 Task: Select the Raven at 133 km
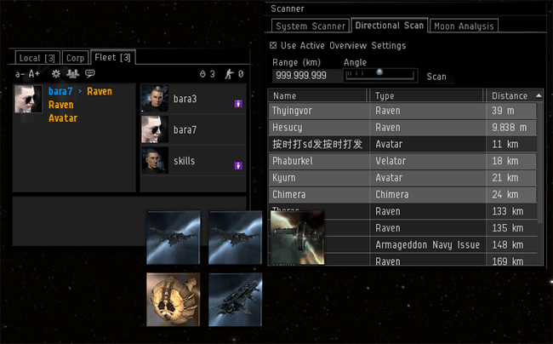402,211
